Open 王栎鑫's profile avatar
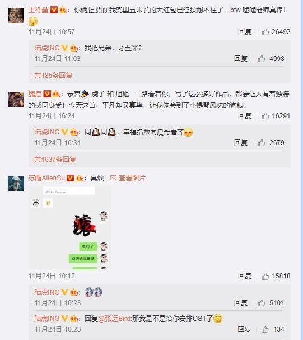Image resolution: width=303 pixels, height=340 pixels. tap(16, 15)
